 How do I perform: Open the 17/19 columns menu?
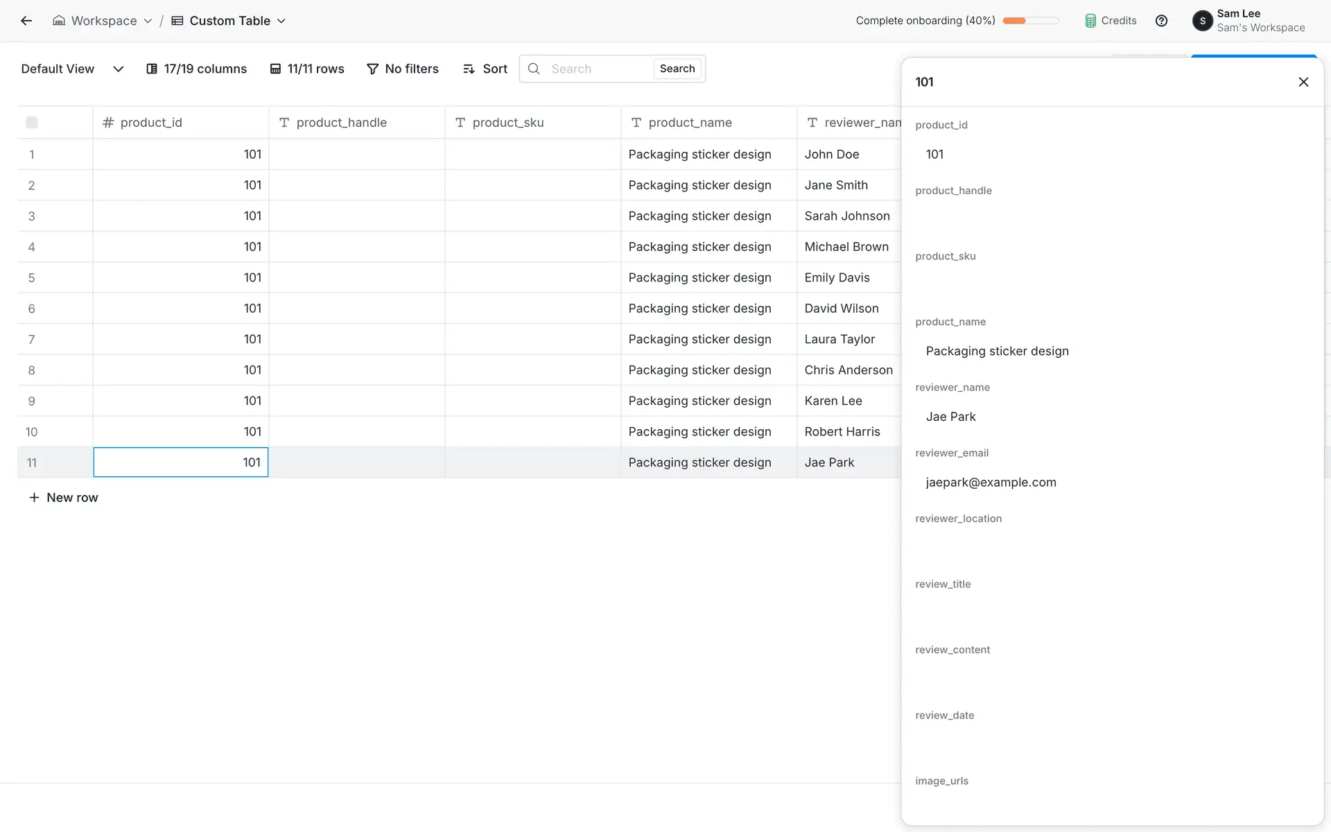(197, 69)
